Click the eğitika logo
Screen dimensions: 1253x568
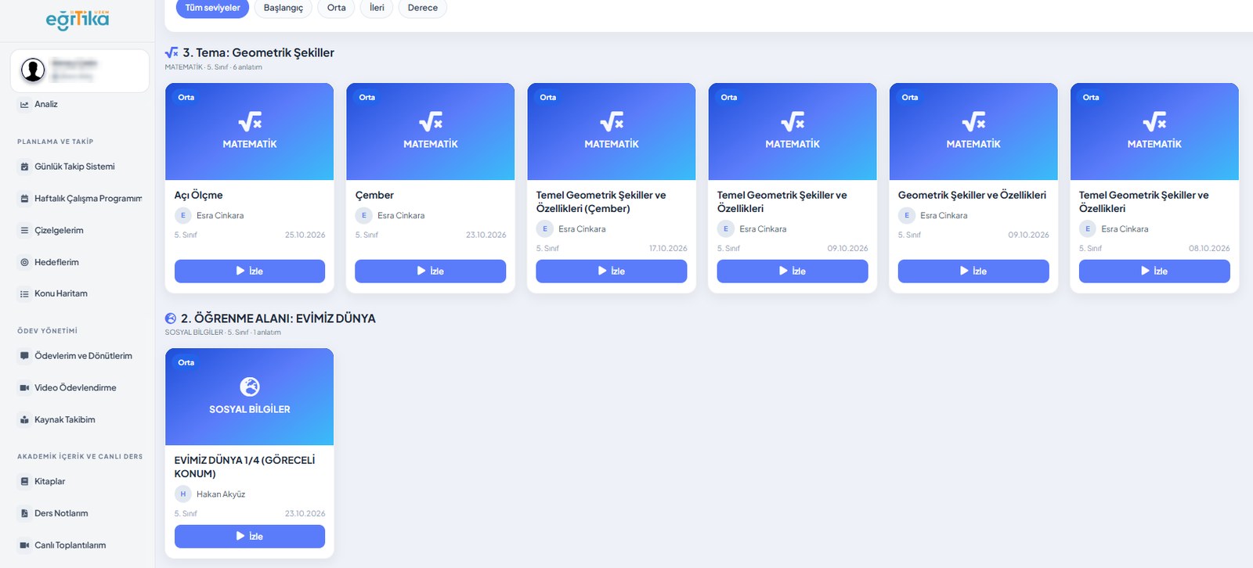coord(78,20)
